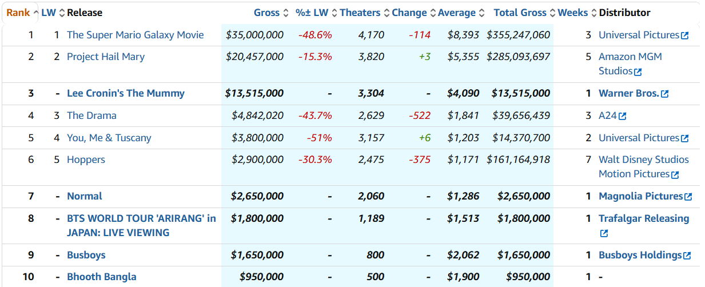Sort by %± LW column header
The height and width of the screenshot is (287, 705).
click(x=312, y=13)
